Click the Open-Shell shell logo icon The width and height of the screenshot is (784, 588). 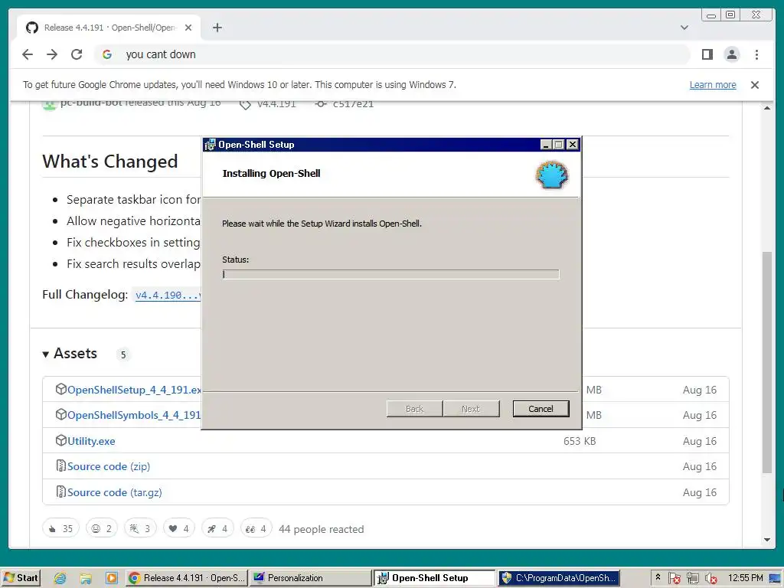tap(551, 175)
